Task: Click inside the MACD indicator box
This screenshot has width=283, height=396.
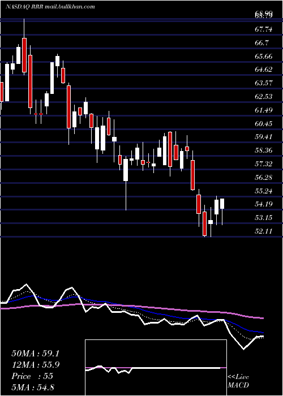Action: tap(156, 368)
